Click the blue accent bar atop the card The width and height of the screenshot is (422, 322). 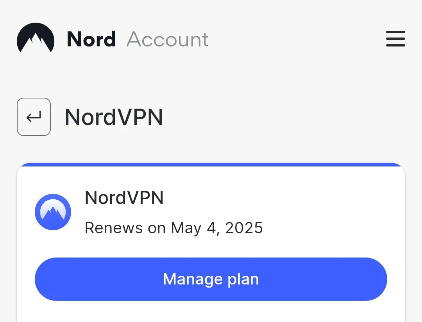point(211,165)
